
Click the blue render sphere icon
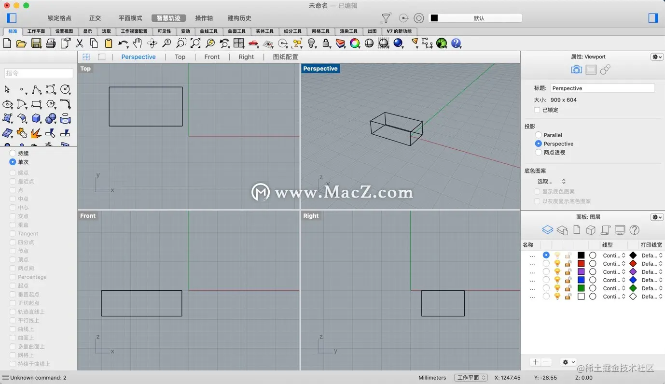click(398, 43)
